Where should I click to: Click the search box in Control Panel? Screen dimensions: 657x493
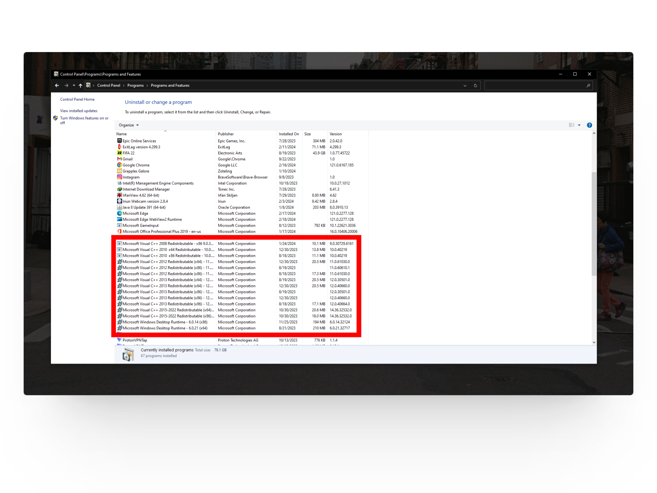[536, 86]
